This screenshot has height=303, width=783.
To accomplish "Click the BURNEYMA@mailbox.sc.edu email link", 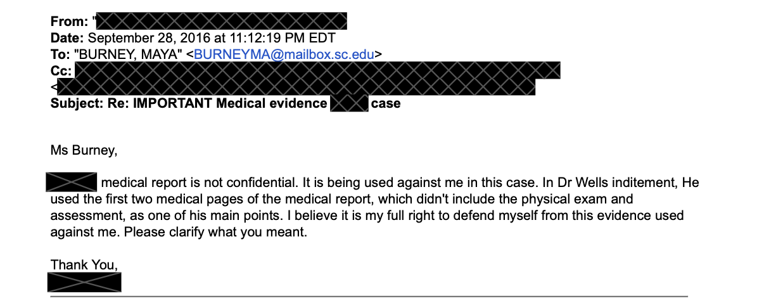I will (x=284, y=55).
